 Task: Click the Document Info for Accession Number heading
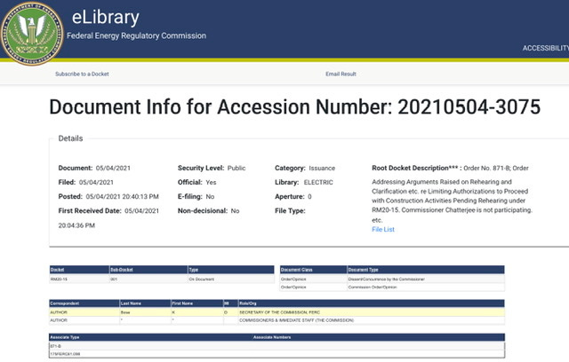294,106
